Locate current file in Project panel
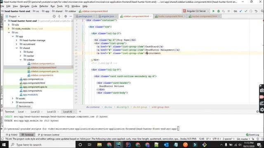 [54, 16]
